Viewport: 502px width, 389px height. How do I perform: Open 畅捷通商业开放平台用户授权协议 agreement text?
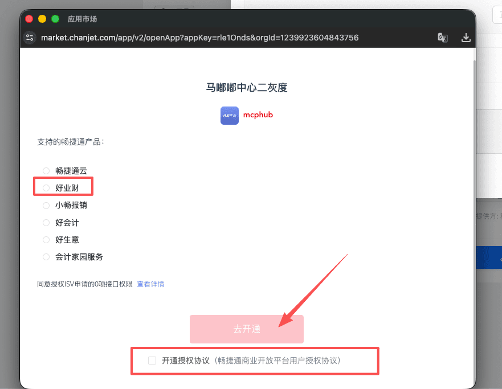click(277, 361)
